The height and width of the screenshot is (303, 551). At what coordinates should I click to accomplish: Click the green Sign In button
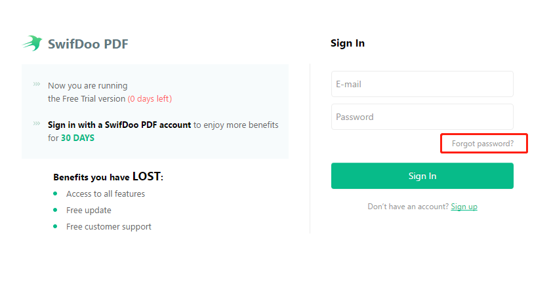[422, 176]
